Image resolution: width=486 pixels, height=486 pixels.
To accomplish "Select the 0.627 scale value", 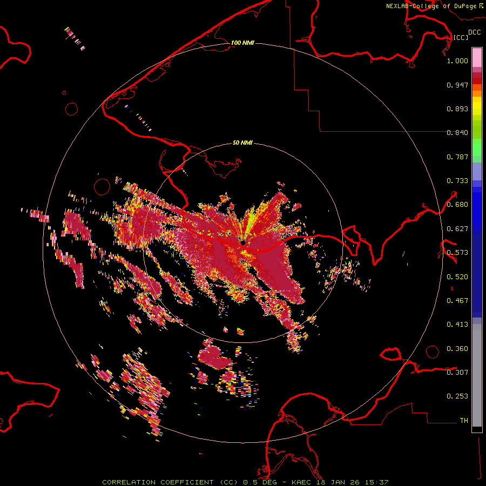I will (x=457, y=229).
